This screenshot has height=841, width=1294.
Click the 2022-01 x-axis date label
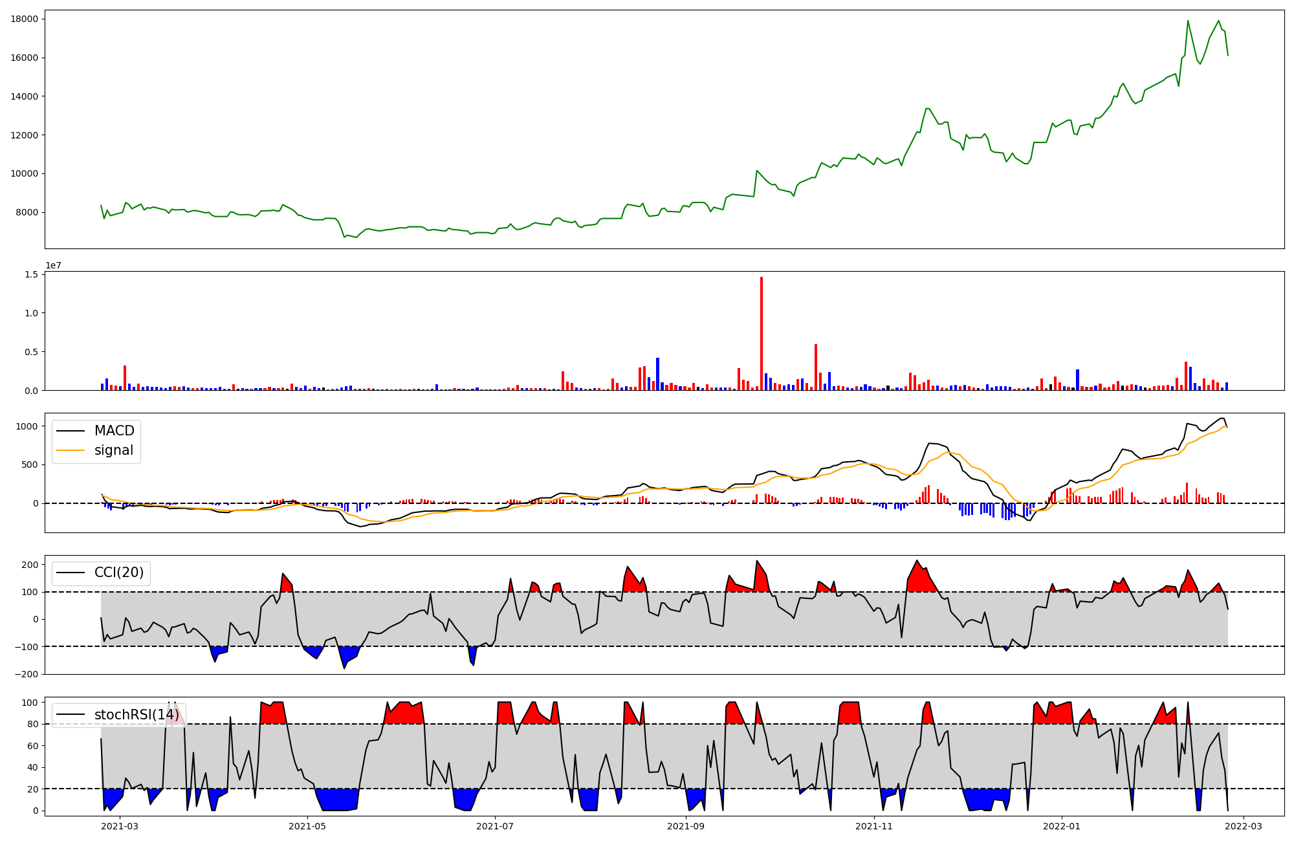point(1062,826)
